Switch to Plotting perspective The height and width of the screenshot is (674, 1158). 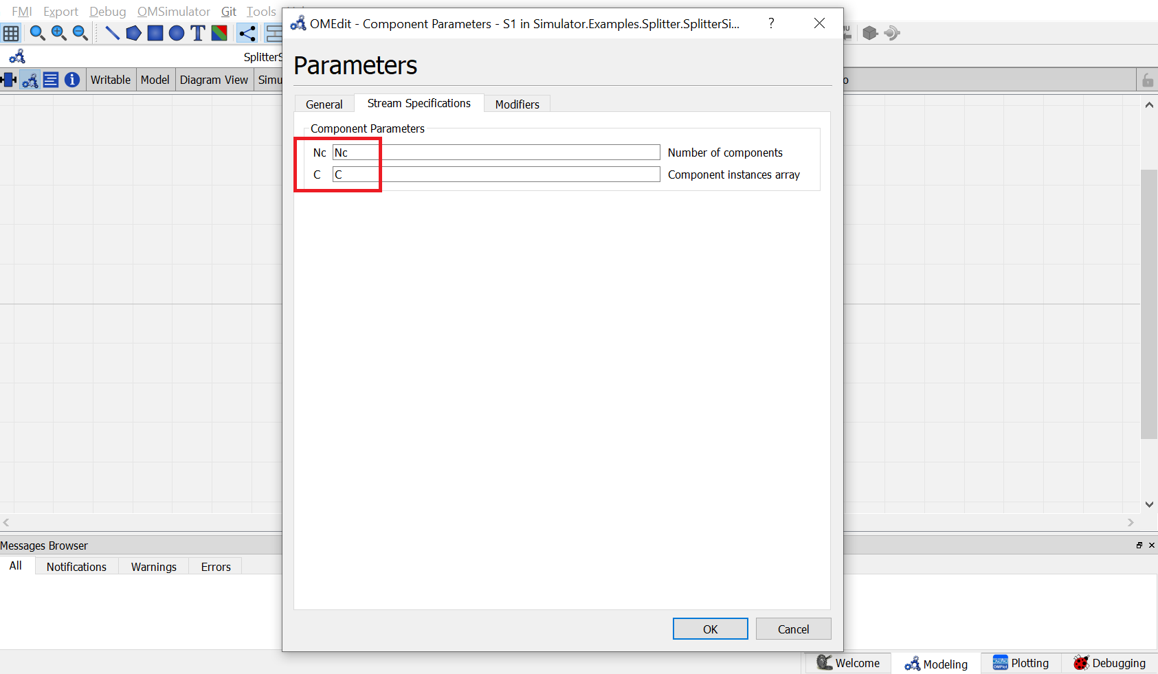(x=1021, y=663)
